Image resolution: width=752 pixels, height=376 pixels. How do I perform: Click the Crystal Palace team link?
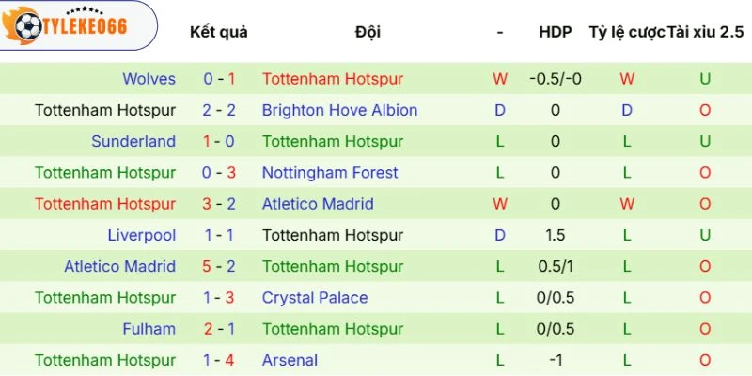(315, 298)
